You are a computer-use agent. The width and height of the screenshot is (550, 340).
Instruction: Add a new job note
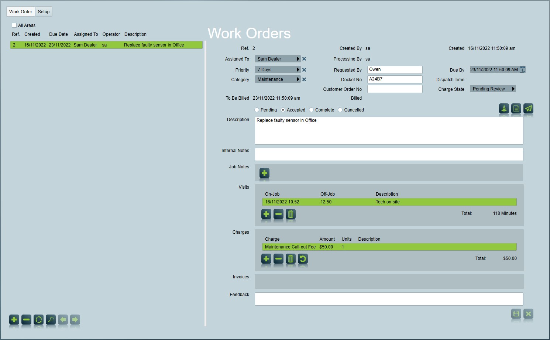[x=264, y=173]
